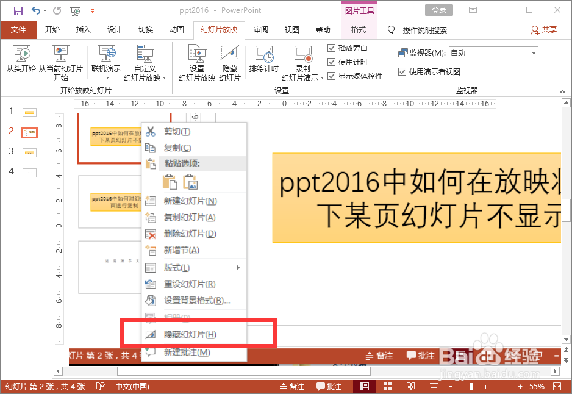Collapse the ribbon with the chevron
Screen dimensions: 572x394
[x=562, y=91]
